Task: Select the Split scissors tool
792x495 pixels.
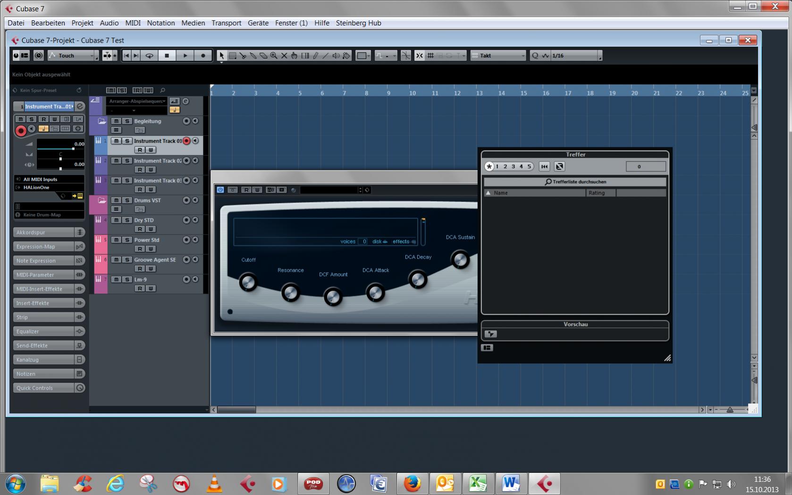Action: coord(243,56)
